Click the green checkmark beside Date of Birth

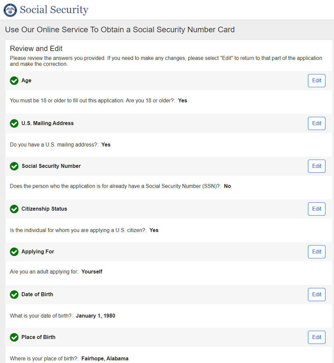pyautogui.click(x=14, y=295)
